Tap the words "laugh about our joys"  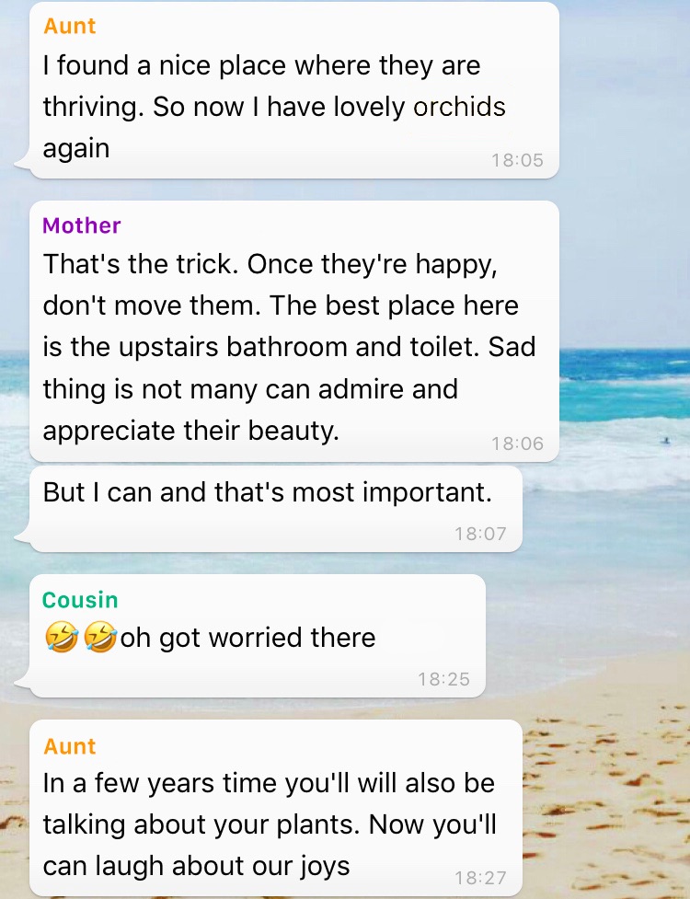point(223,866)
